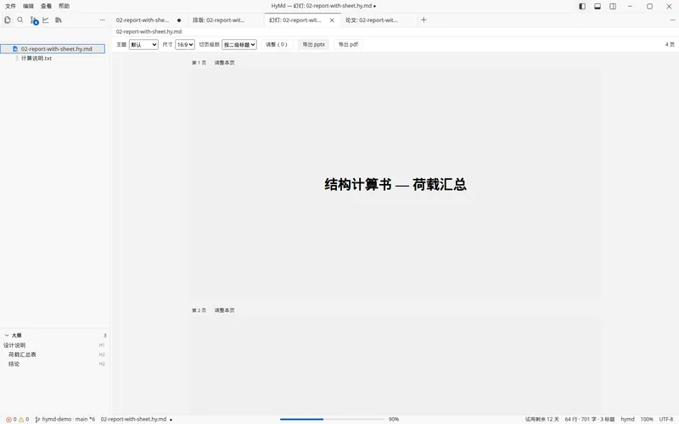Screen dimensions: 679x424
Task: Click the file icon of 02-report-with-sheet.hy.md
Action: coord(15,49)
